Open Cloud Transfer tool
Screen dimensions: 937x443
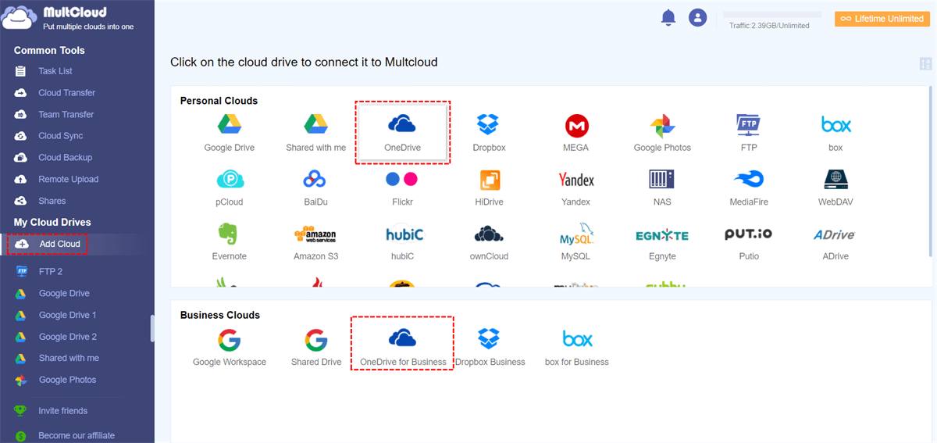tap(66, 93)
